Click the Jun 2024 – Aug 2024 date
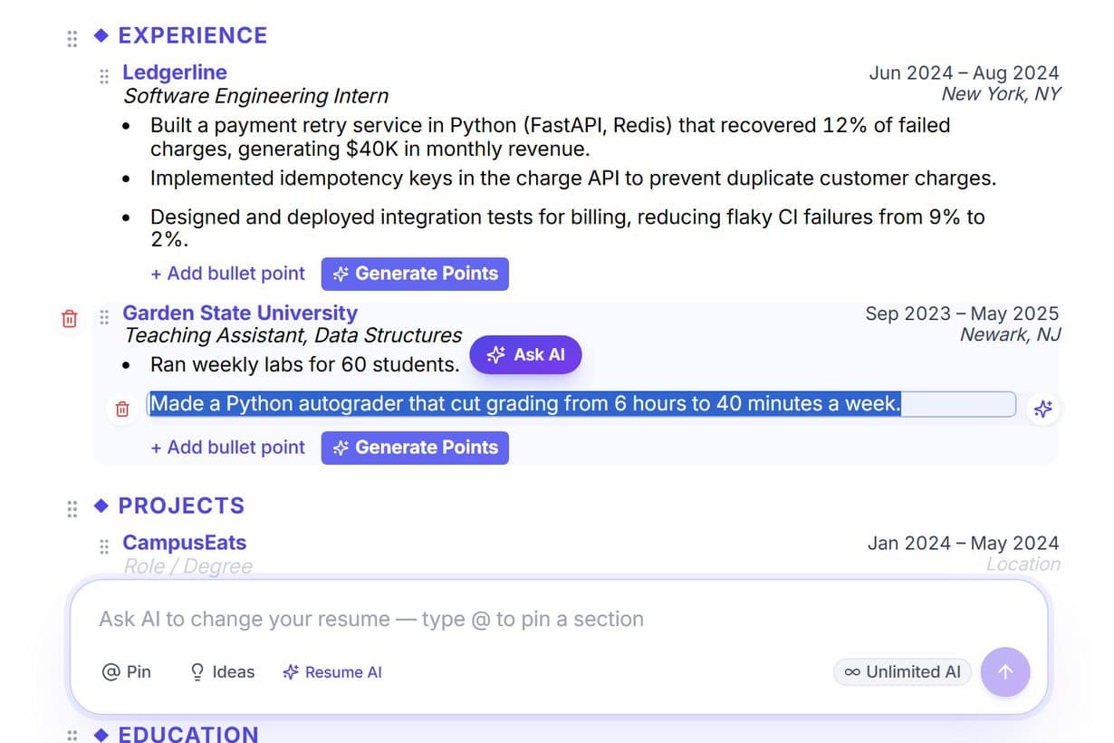 (964, 73)
